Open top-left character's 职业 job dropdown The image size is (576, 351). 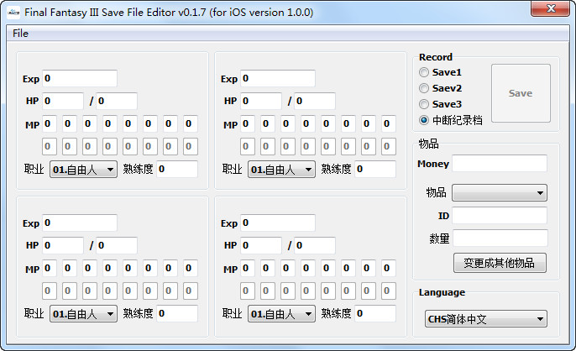tap(83, 170)
